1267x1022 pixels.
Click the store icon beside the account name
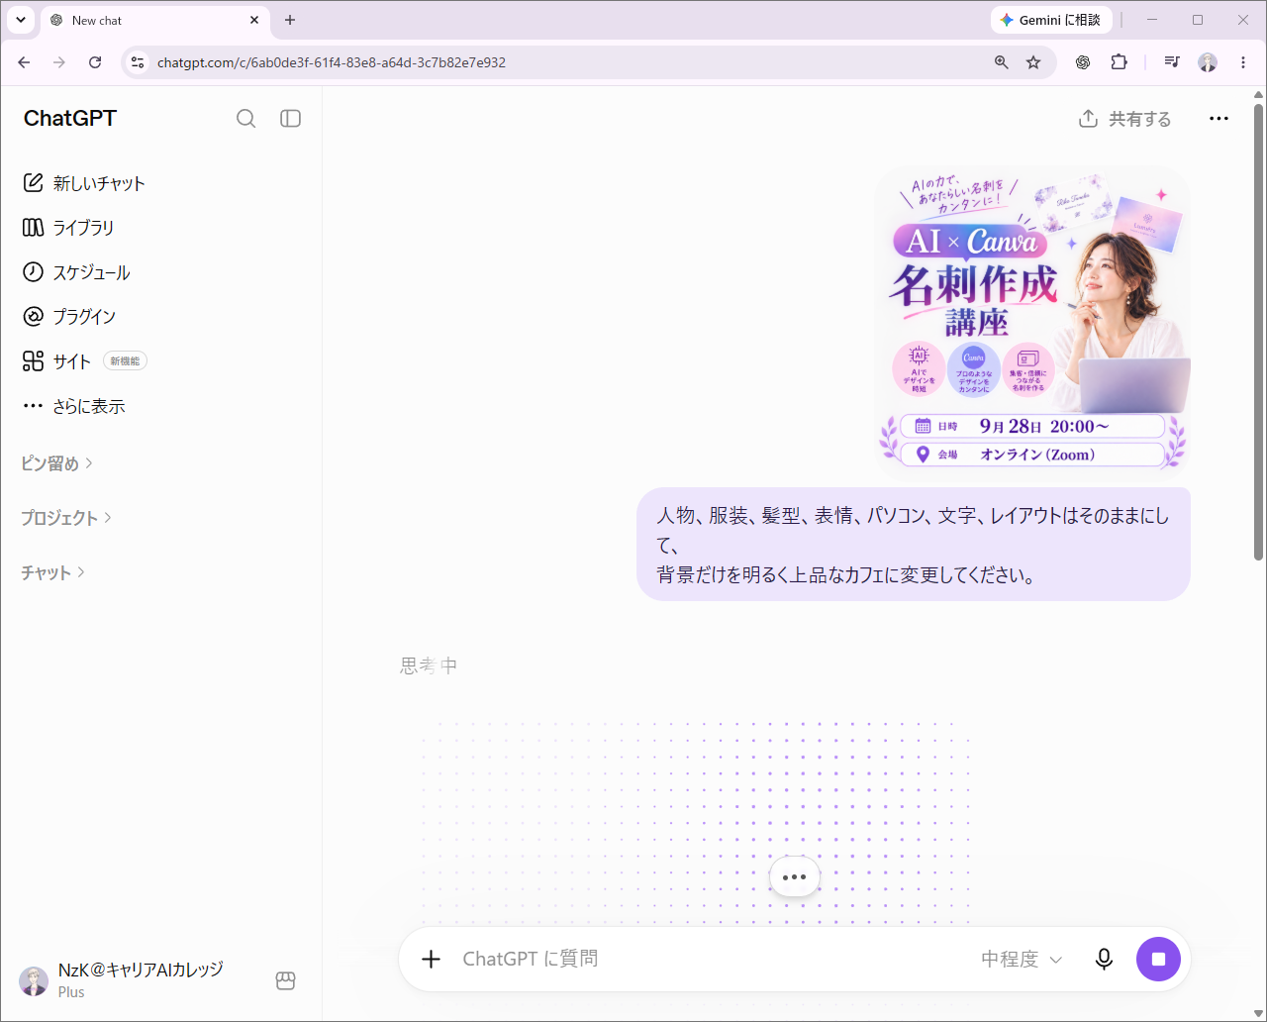coord(285,980)
